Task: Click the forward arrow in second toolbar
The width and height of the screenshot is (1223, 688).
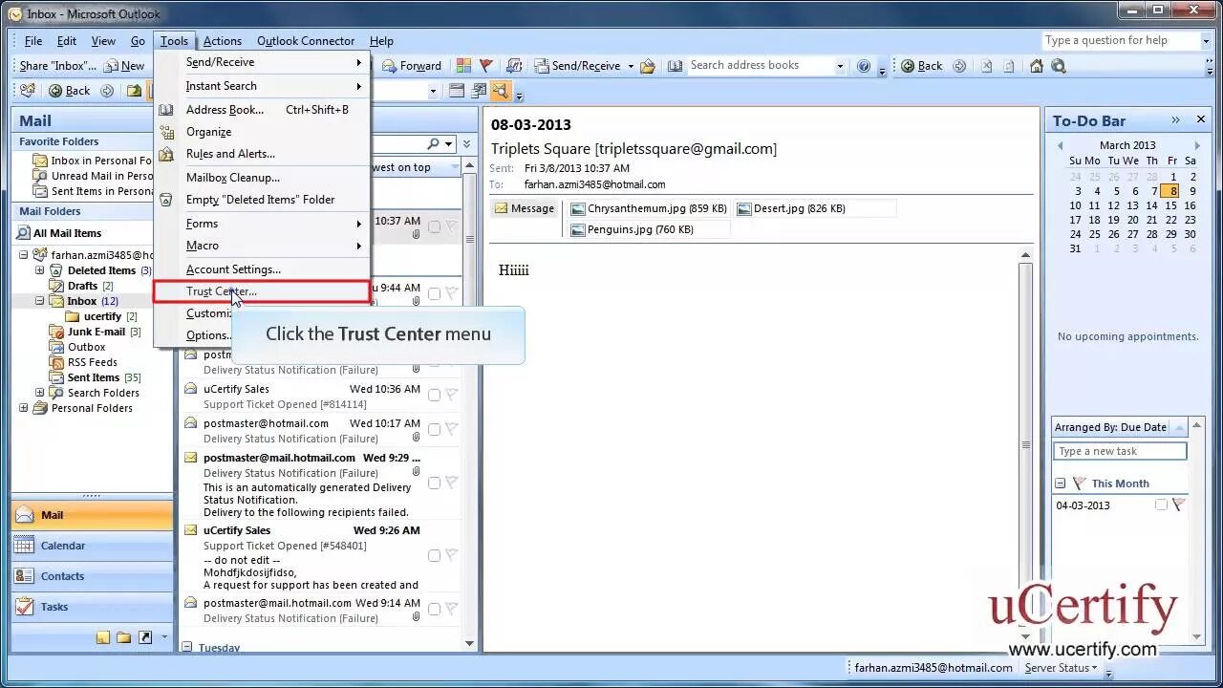Action: click(107, 91)
